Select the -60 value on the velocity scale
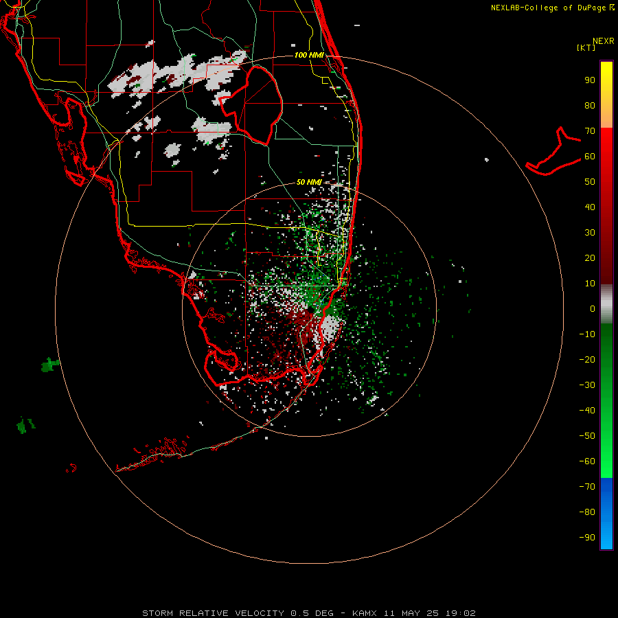Image resolution: width=618 pixels, height=618 pixels. point(587,461)
